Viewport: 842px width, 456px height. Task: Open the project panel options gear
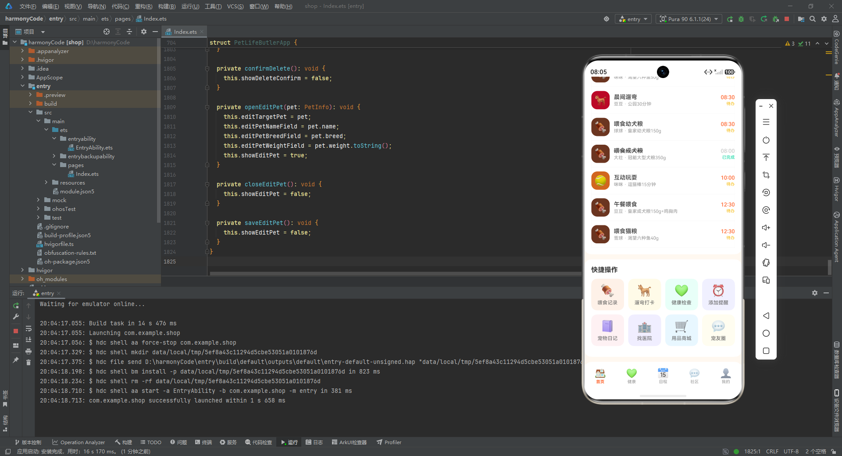pyautogui.click(x=144, y=32)
